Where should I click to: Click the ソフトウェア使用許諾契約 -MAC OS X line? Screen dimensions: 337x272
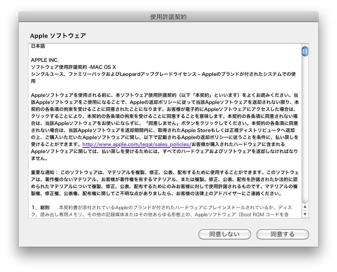point(73,67)
